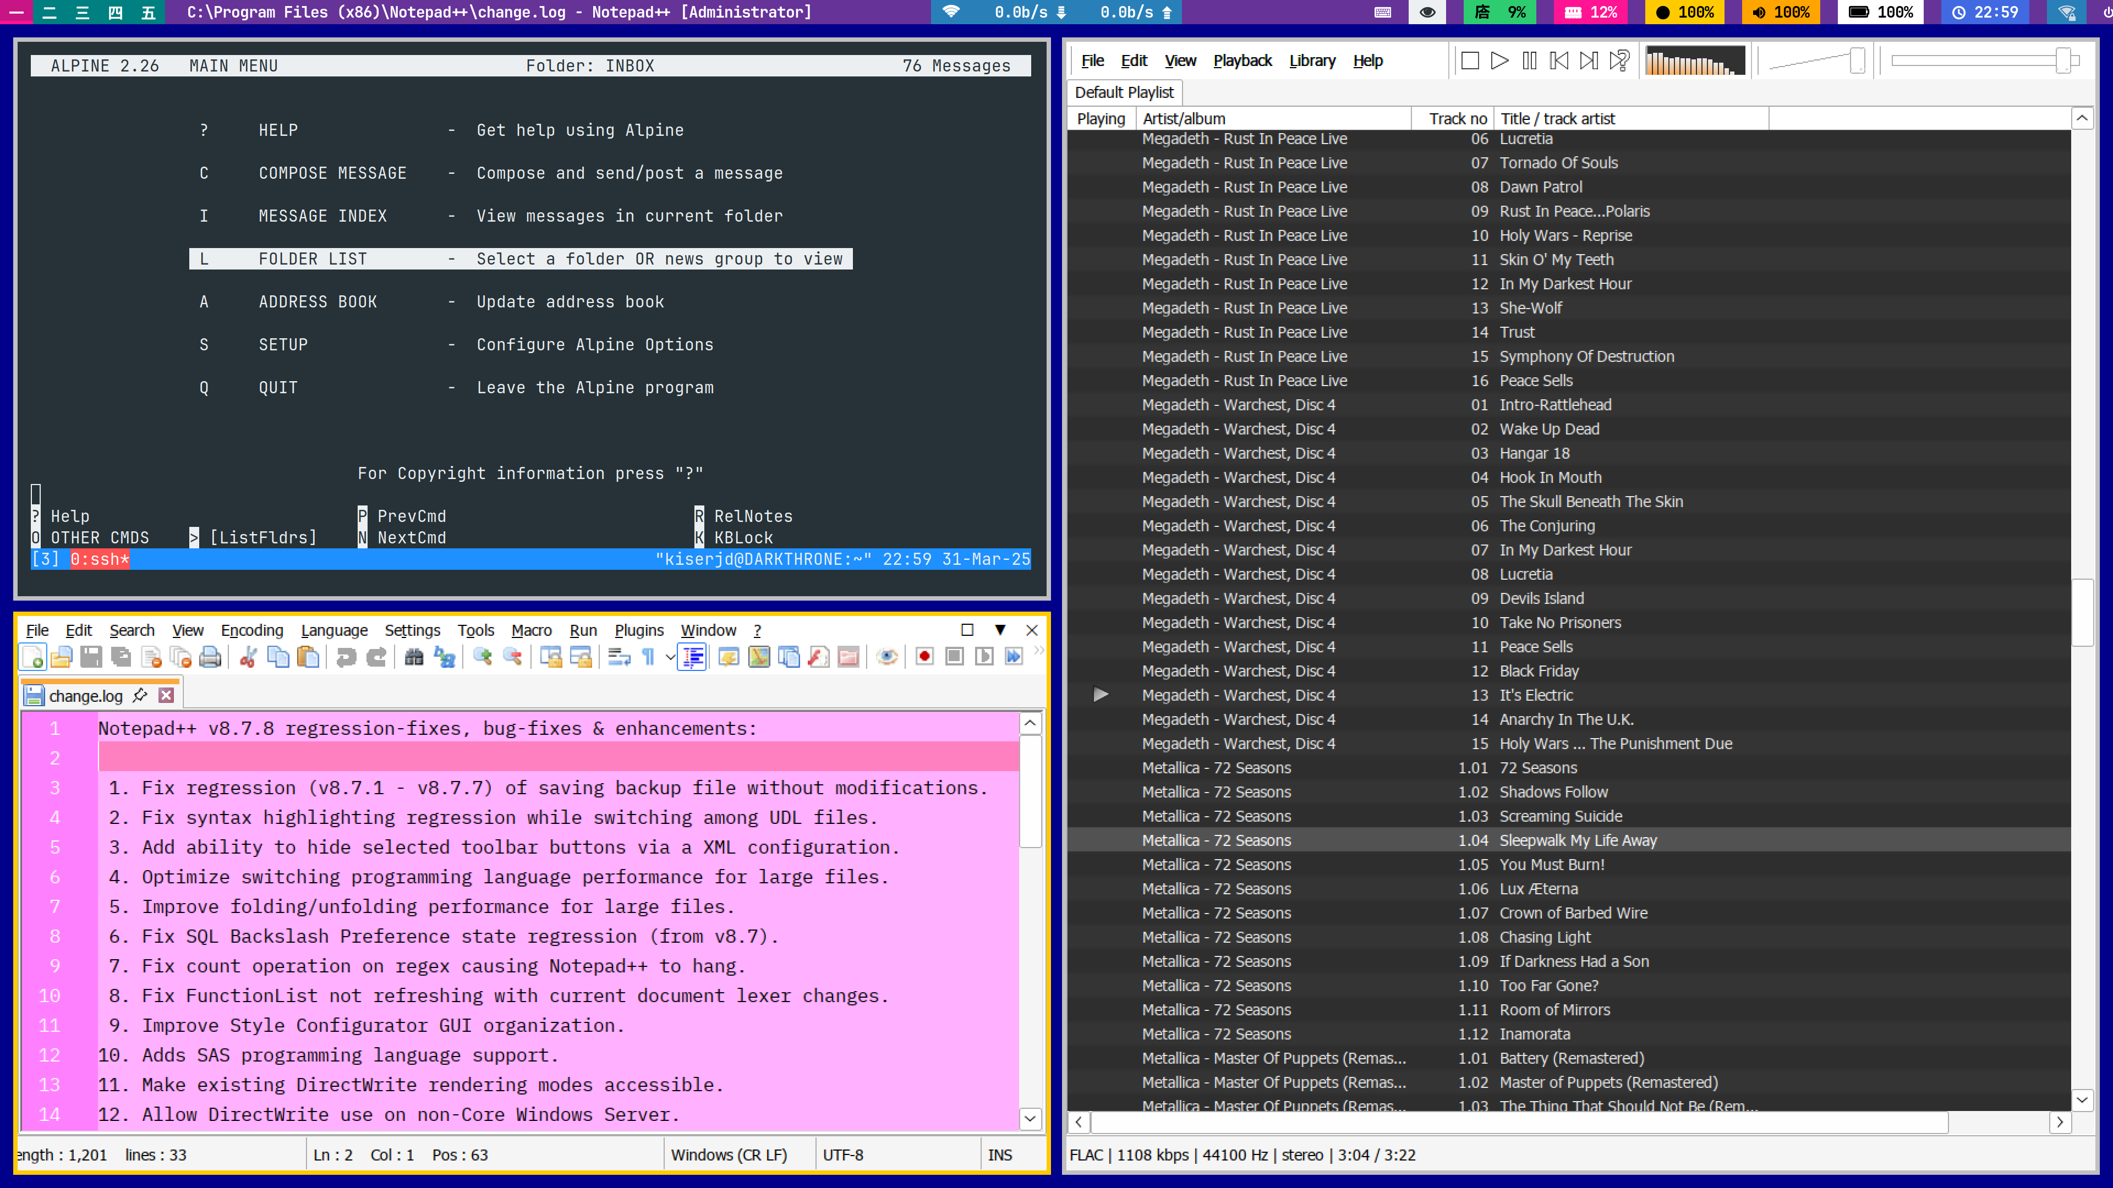The image size is (2113, 1188).
Task: Stop playback in the music player
Action: tap(1470, 61)
